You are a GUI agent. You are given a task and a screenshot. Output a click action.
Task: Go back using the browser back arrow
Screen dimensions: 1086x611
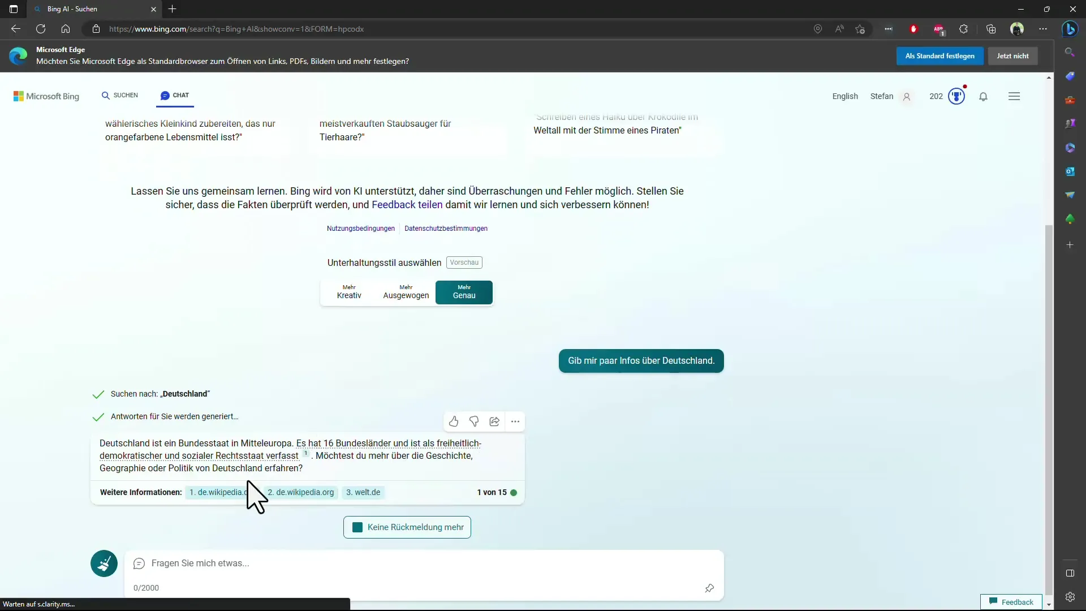coord(16,29)
